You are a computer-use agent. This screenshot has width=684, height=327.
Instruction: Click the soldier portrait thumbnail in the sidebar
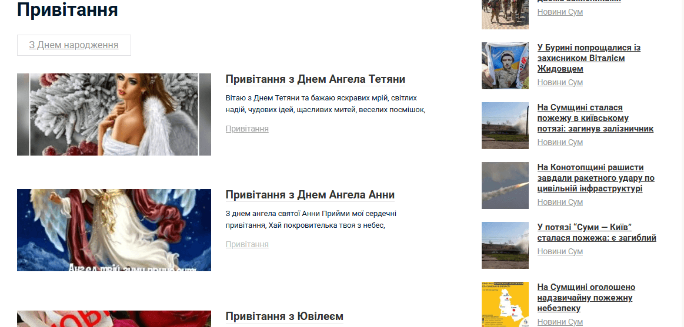[505, 66]
